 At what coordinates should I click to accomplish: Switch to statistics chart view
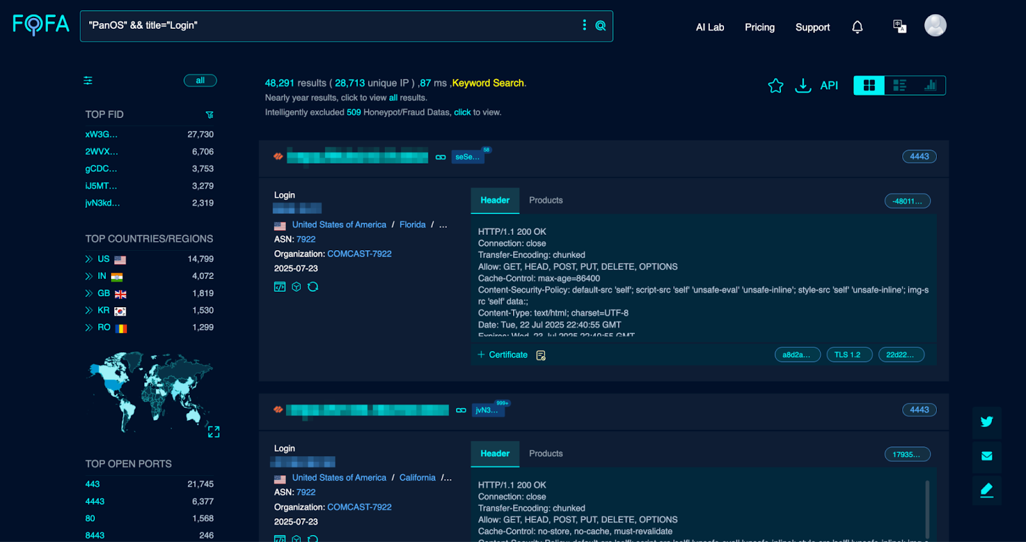[x=930, y=85]
